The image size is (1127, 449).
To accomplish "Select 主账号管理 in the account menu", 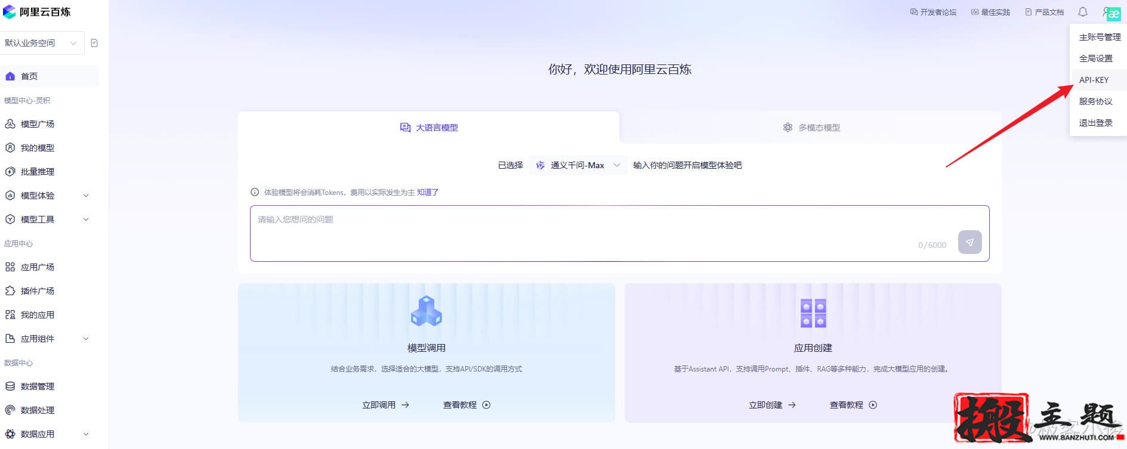I will [x=1098, y=37].
